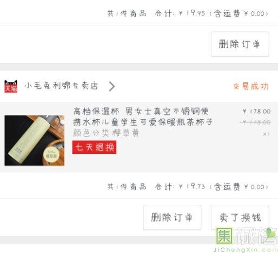Open the thermos cup product thumbnail
The width and height of the screenshot is (278, 253).
click(34, 140)
